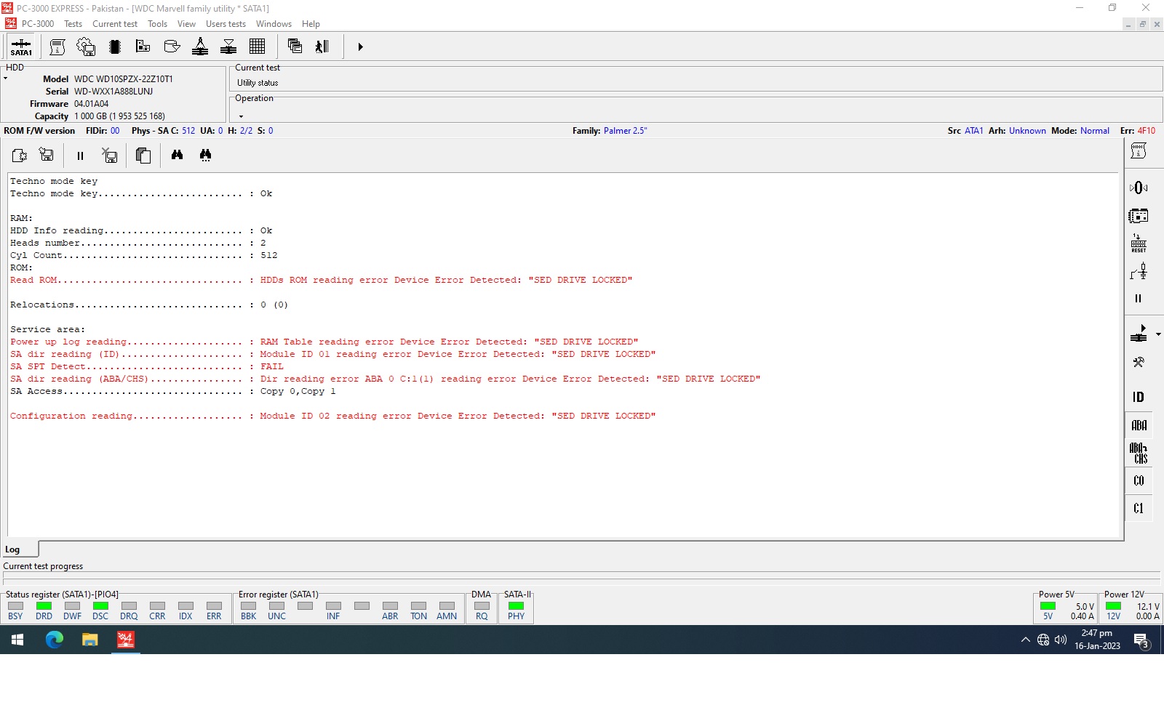Image resolution: width=1164 pixels, height=705 pixels.
Task: Click the play arrow in the main toolbar
Action: pos(360,47)
